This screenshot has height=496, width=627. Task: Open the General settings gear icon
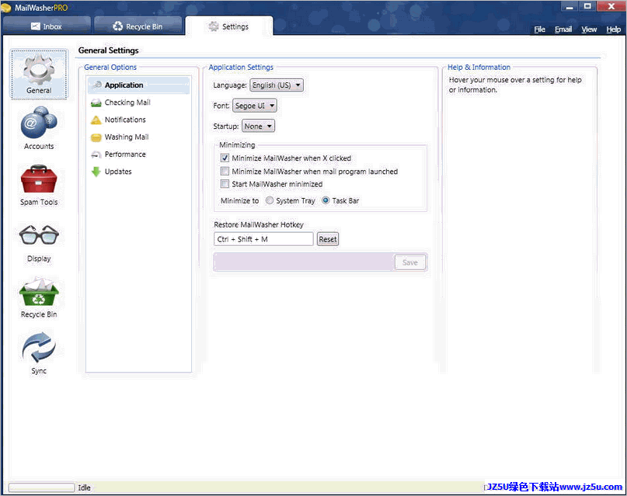[x=39, y=70]
